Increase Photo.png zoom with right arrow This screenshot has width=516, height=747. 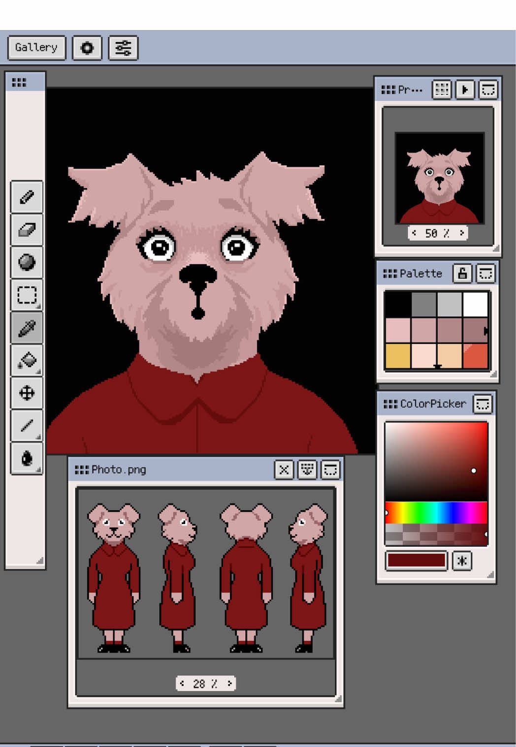tap(229, 683)
